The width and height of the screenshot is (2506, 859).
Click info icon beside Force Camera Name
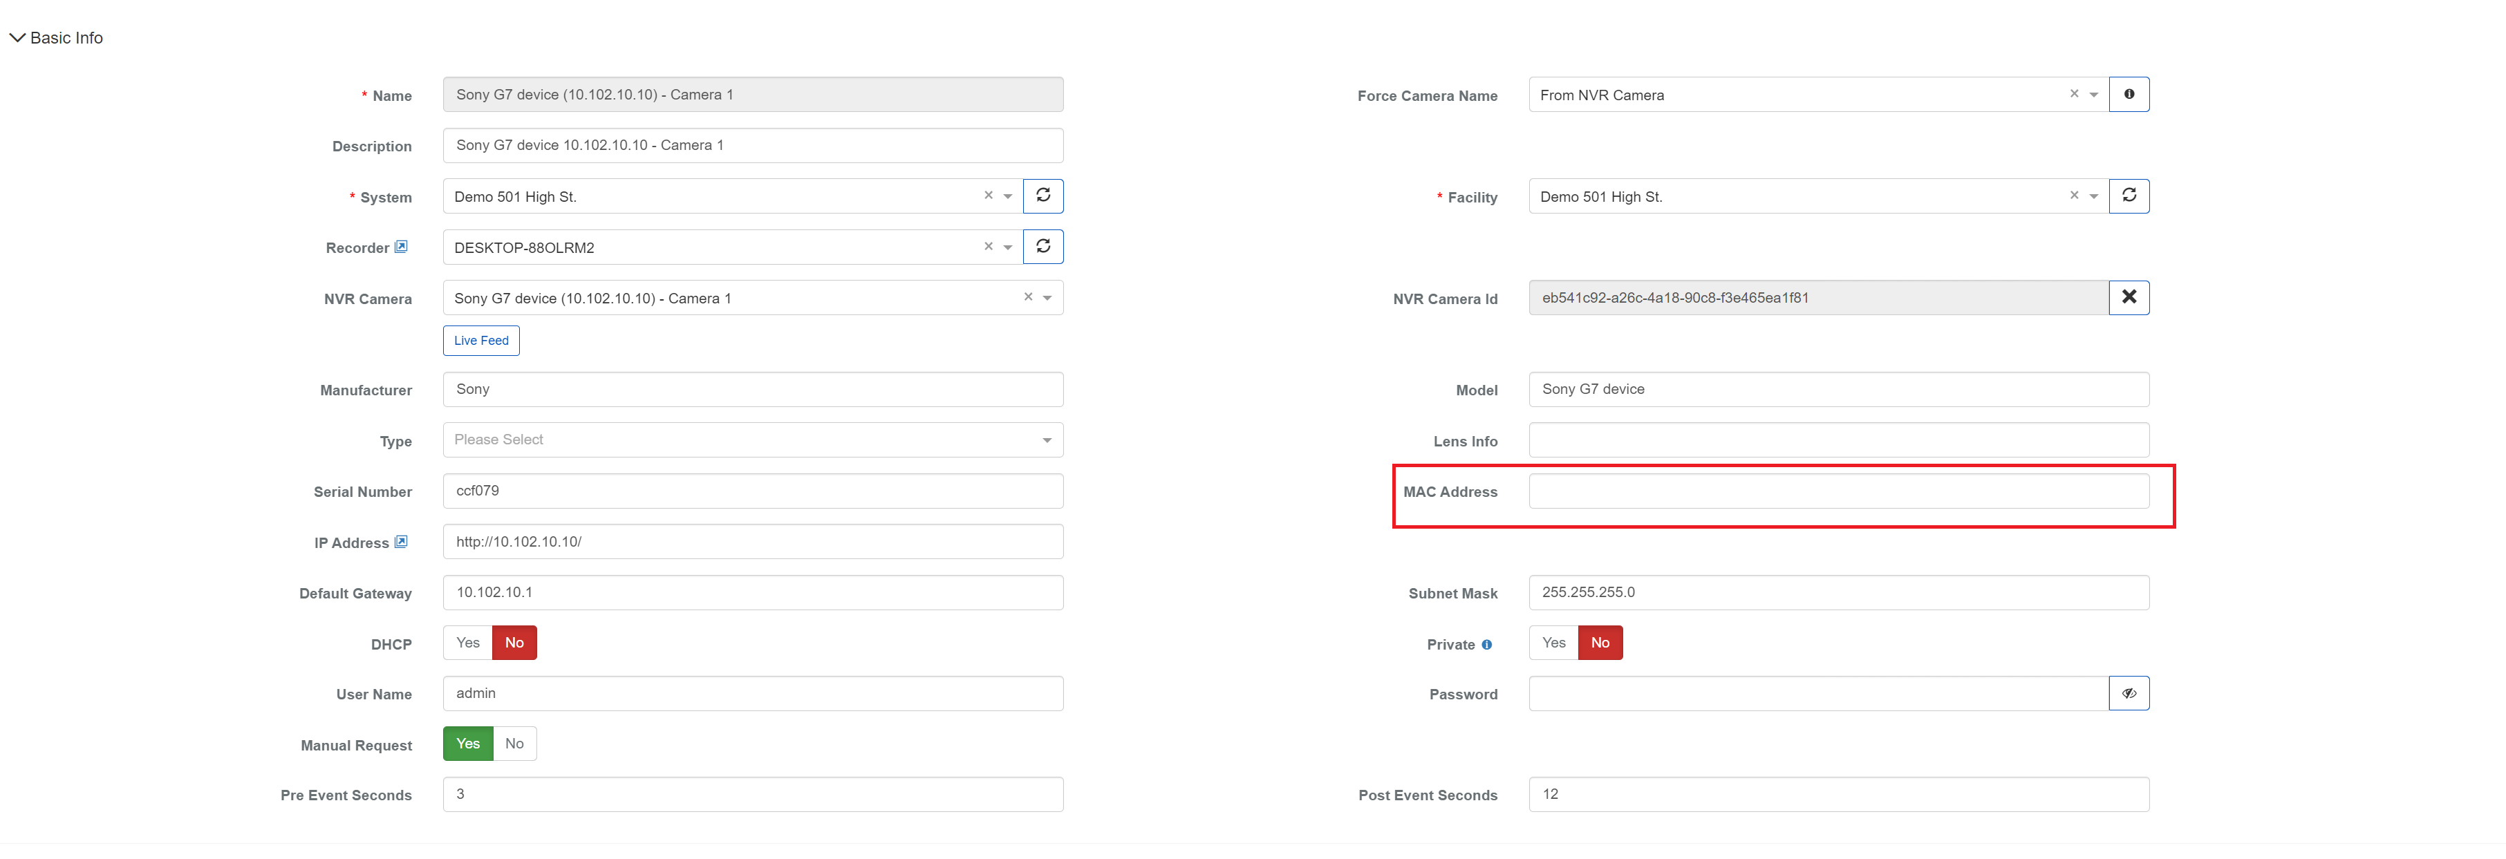click(2129, 95)
